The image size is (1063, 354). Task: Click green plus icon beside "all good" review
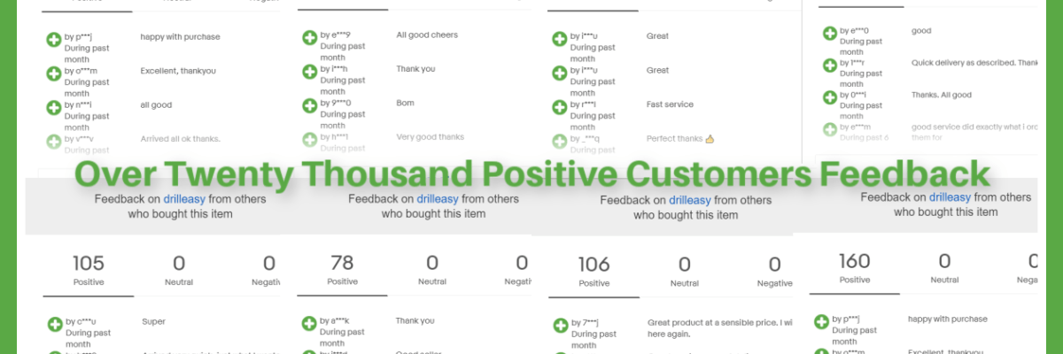tap(54, 106)
